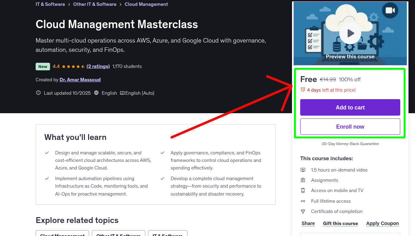Viewport: 415px width, 236px height.
Task: Click the certificate of completion icon
Action: click(303, 211)
